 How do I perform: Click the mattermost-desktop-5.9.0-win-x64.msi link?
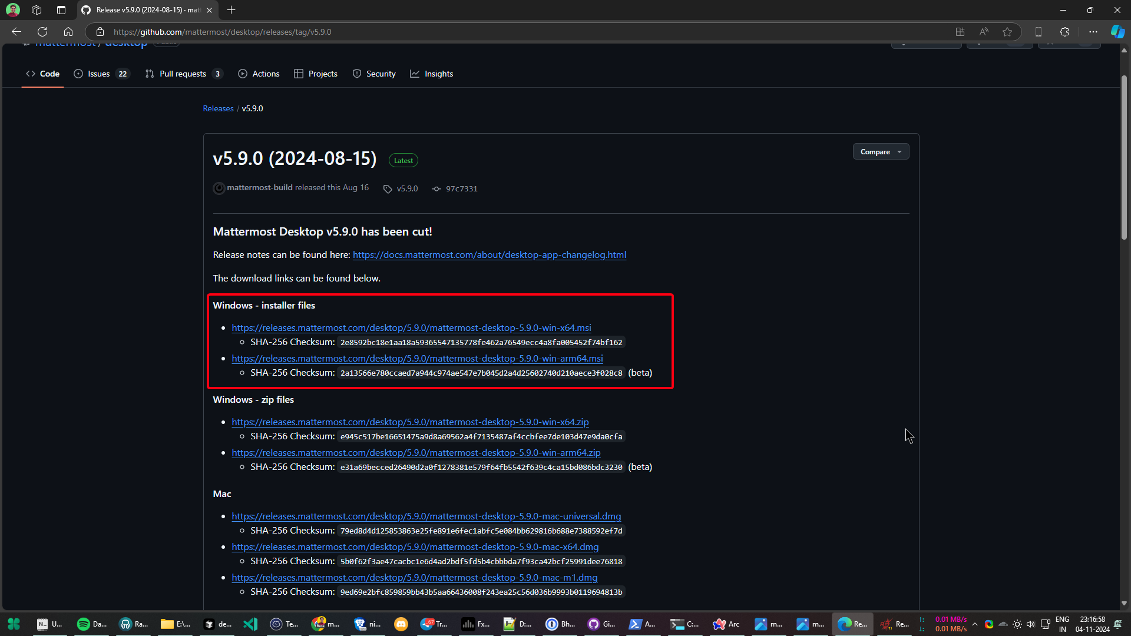point(411,328)
